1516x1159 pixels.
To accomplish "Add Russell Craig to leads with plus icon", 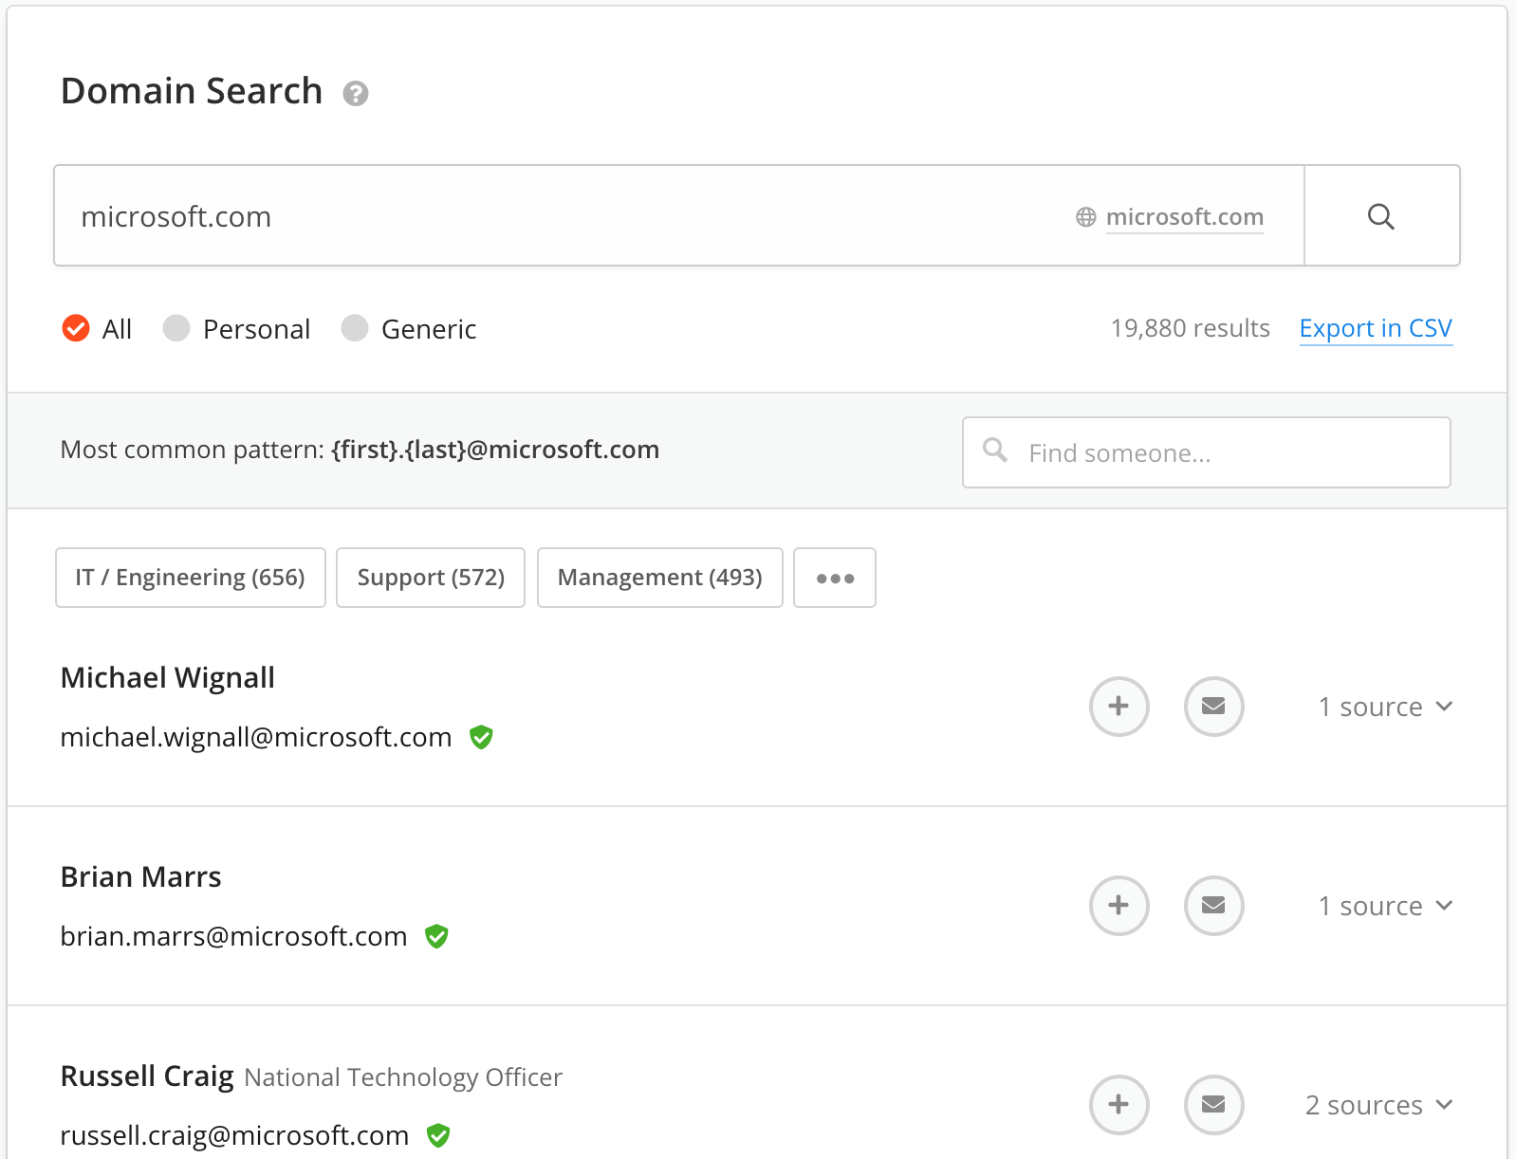I will (1119, 1105).
